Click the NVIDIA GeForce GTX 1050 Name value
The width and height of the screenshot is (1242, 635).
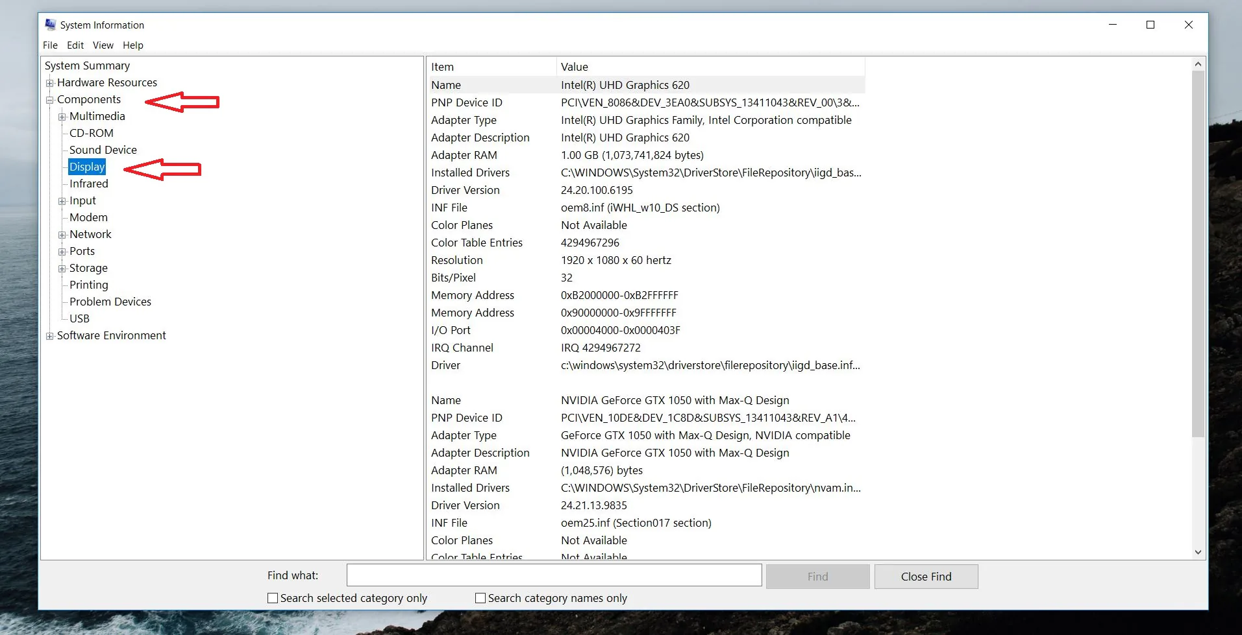675,400
